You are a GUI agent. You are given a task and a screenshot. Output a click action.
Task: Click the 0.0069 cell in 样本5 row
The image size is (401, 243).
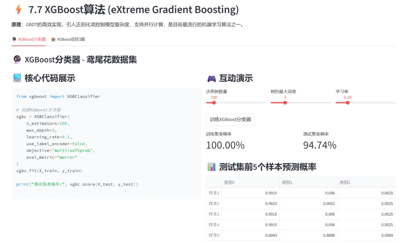pyautogui.click(x=366, y=235)
